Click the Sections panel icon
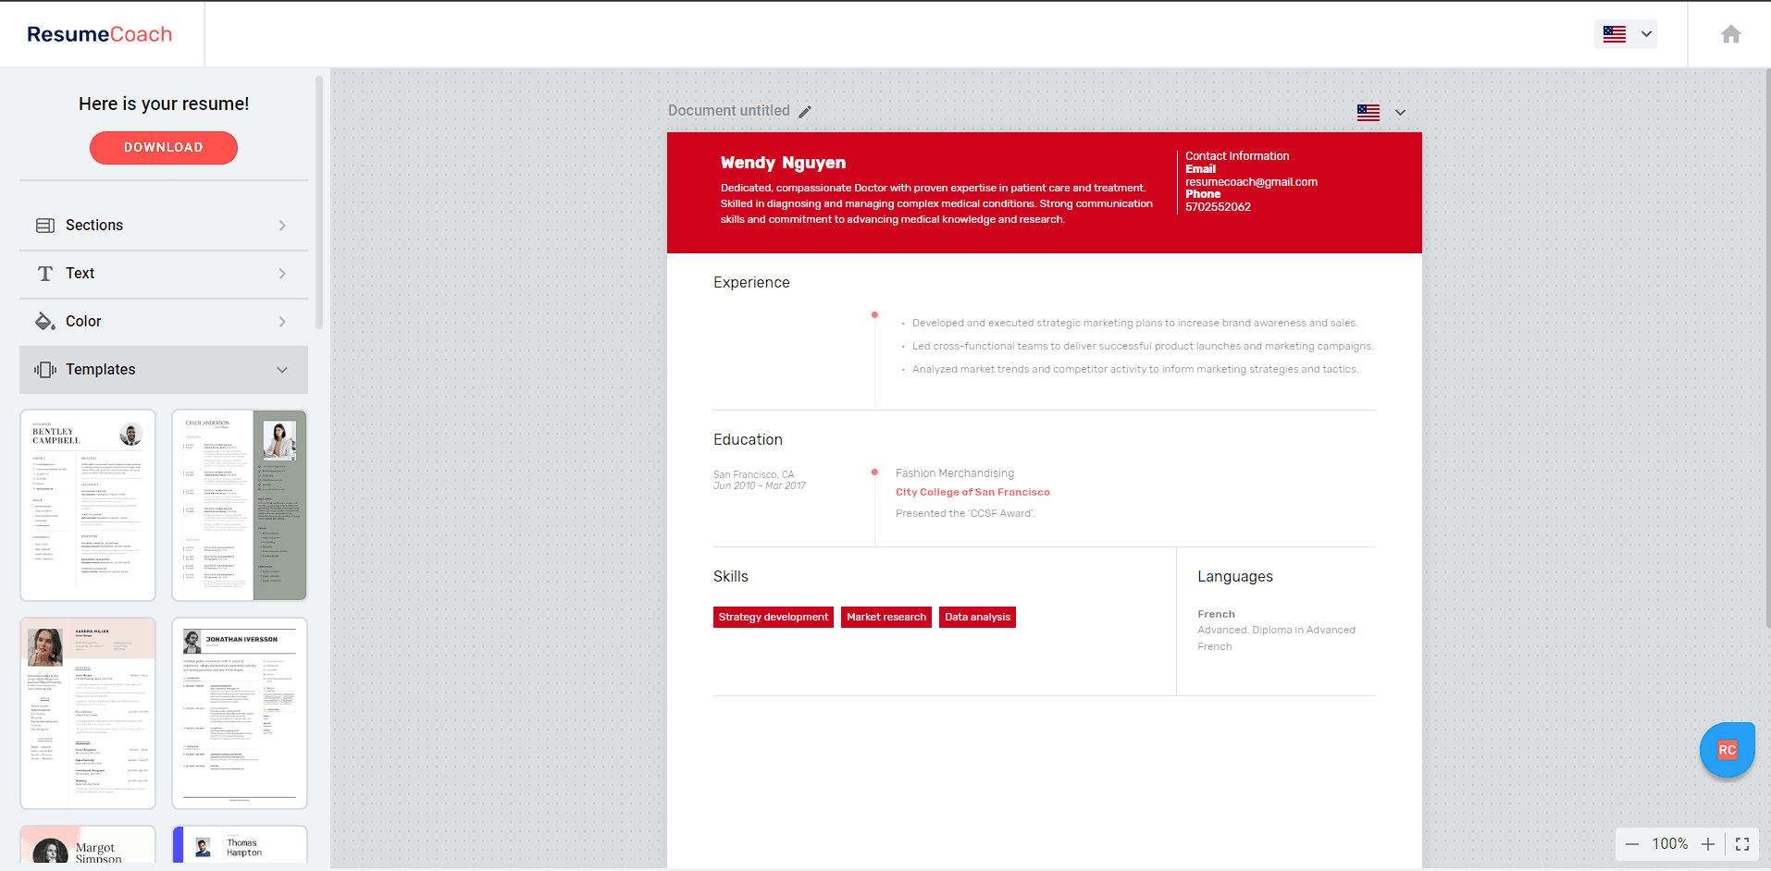This screenshot has width=1771, height=871. tap(45, 226)
